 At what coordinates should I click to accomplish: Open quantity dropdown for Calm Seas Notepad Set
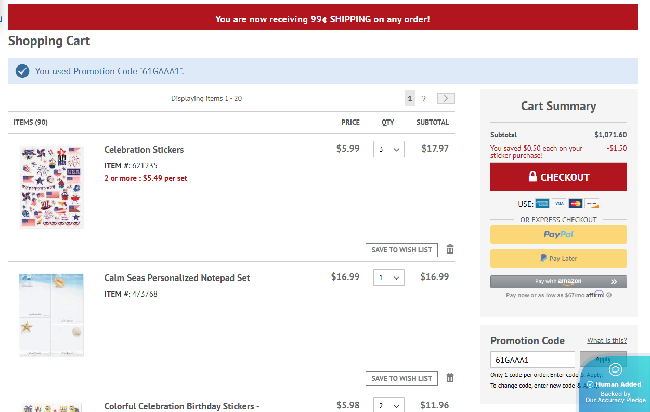point(388,277)
